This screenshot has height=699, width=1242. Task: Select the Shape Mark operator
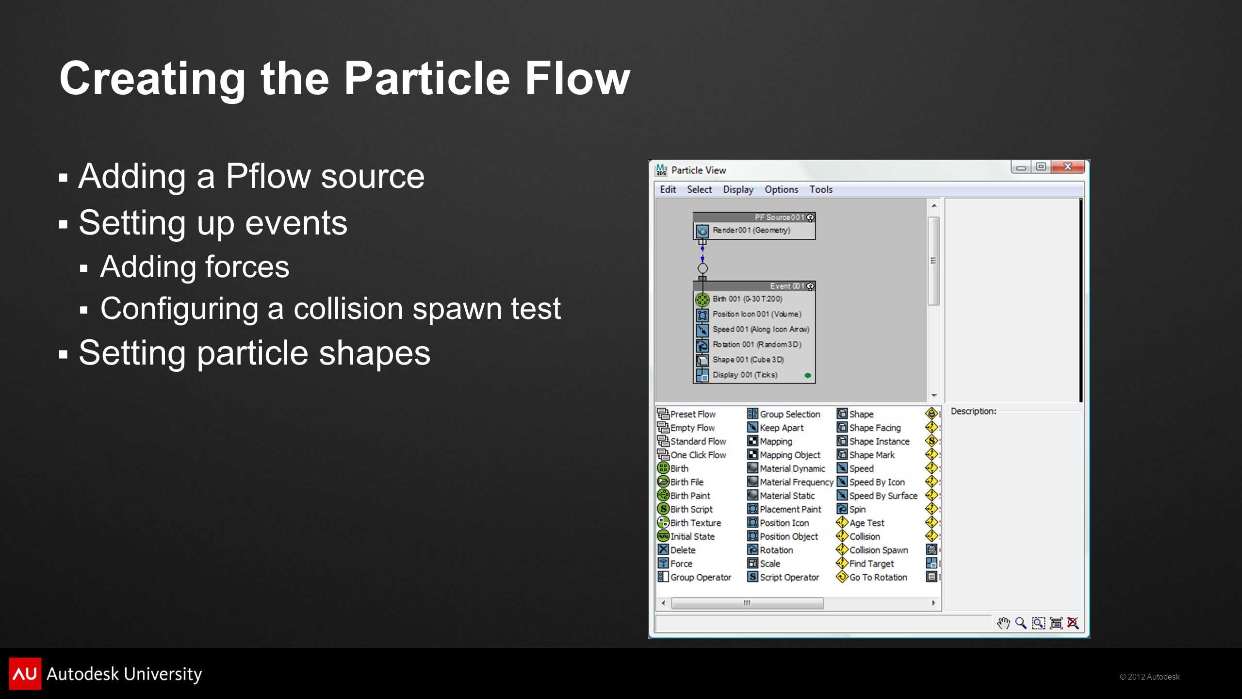[866, 455]
